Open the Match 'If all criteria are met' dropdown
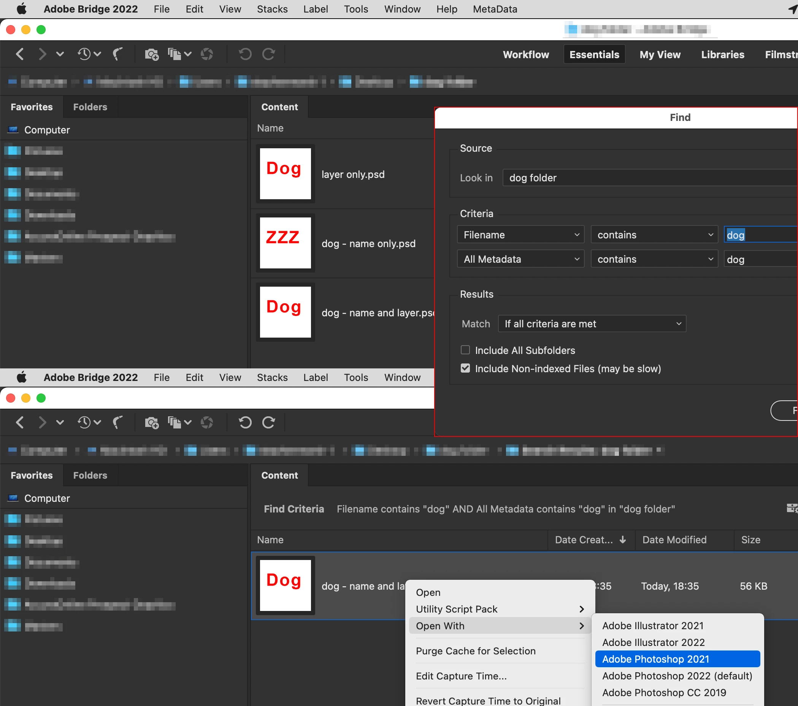This screenshot has width=798, height=706. 592,324
